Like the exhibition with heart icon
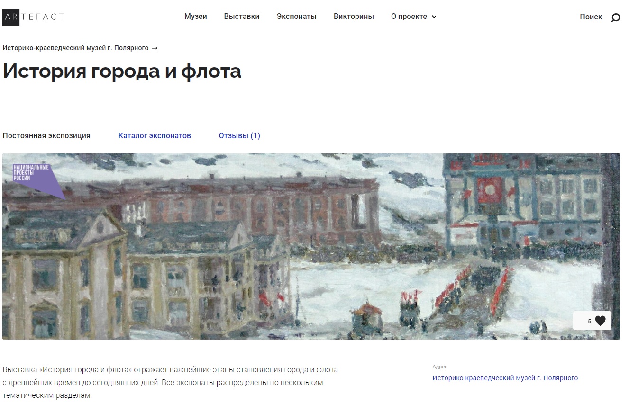Screen dimensions: 629x403 (600, 321)
